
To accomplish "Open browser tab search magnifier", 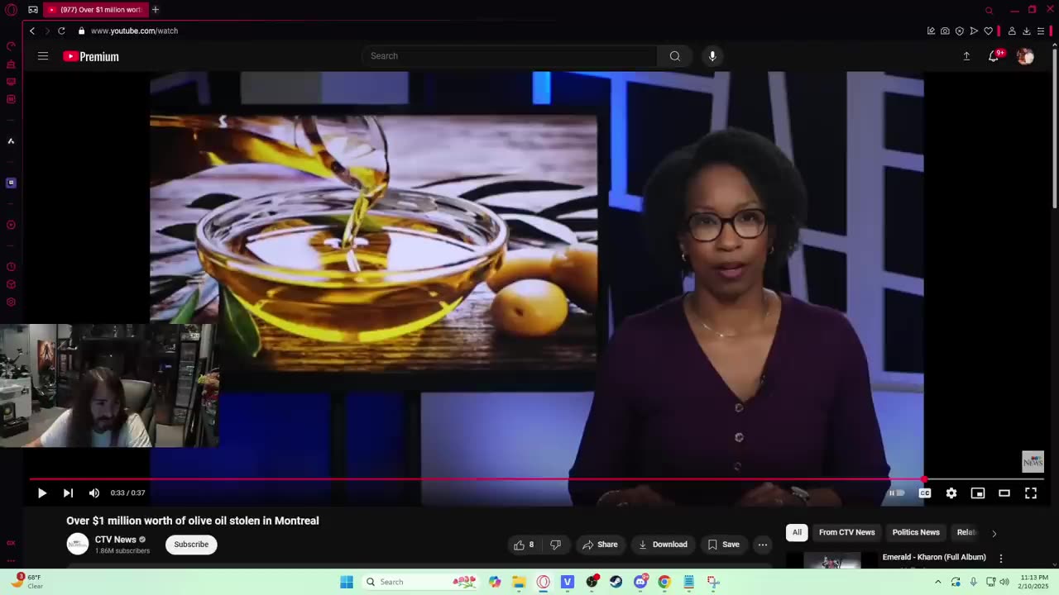I will 989,10.
